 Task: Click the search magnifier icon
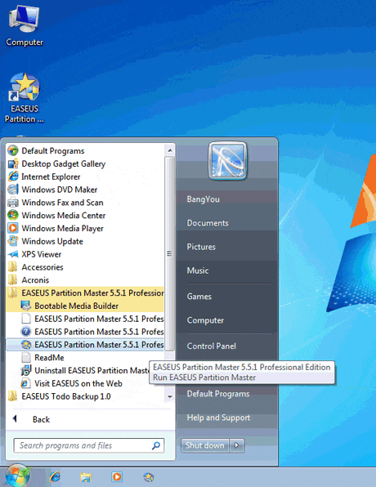tap(155, 445)
